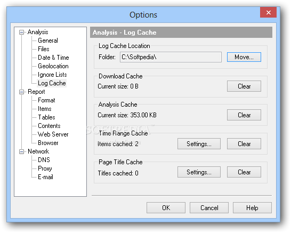Viewport: 291px width, 233px height.
Task: Open the Tables options page
Action: click(x=46, y=117)
